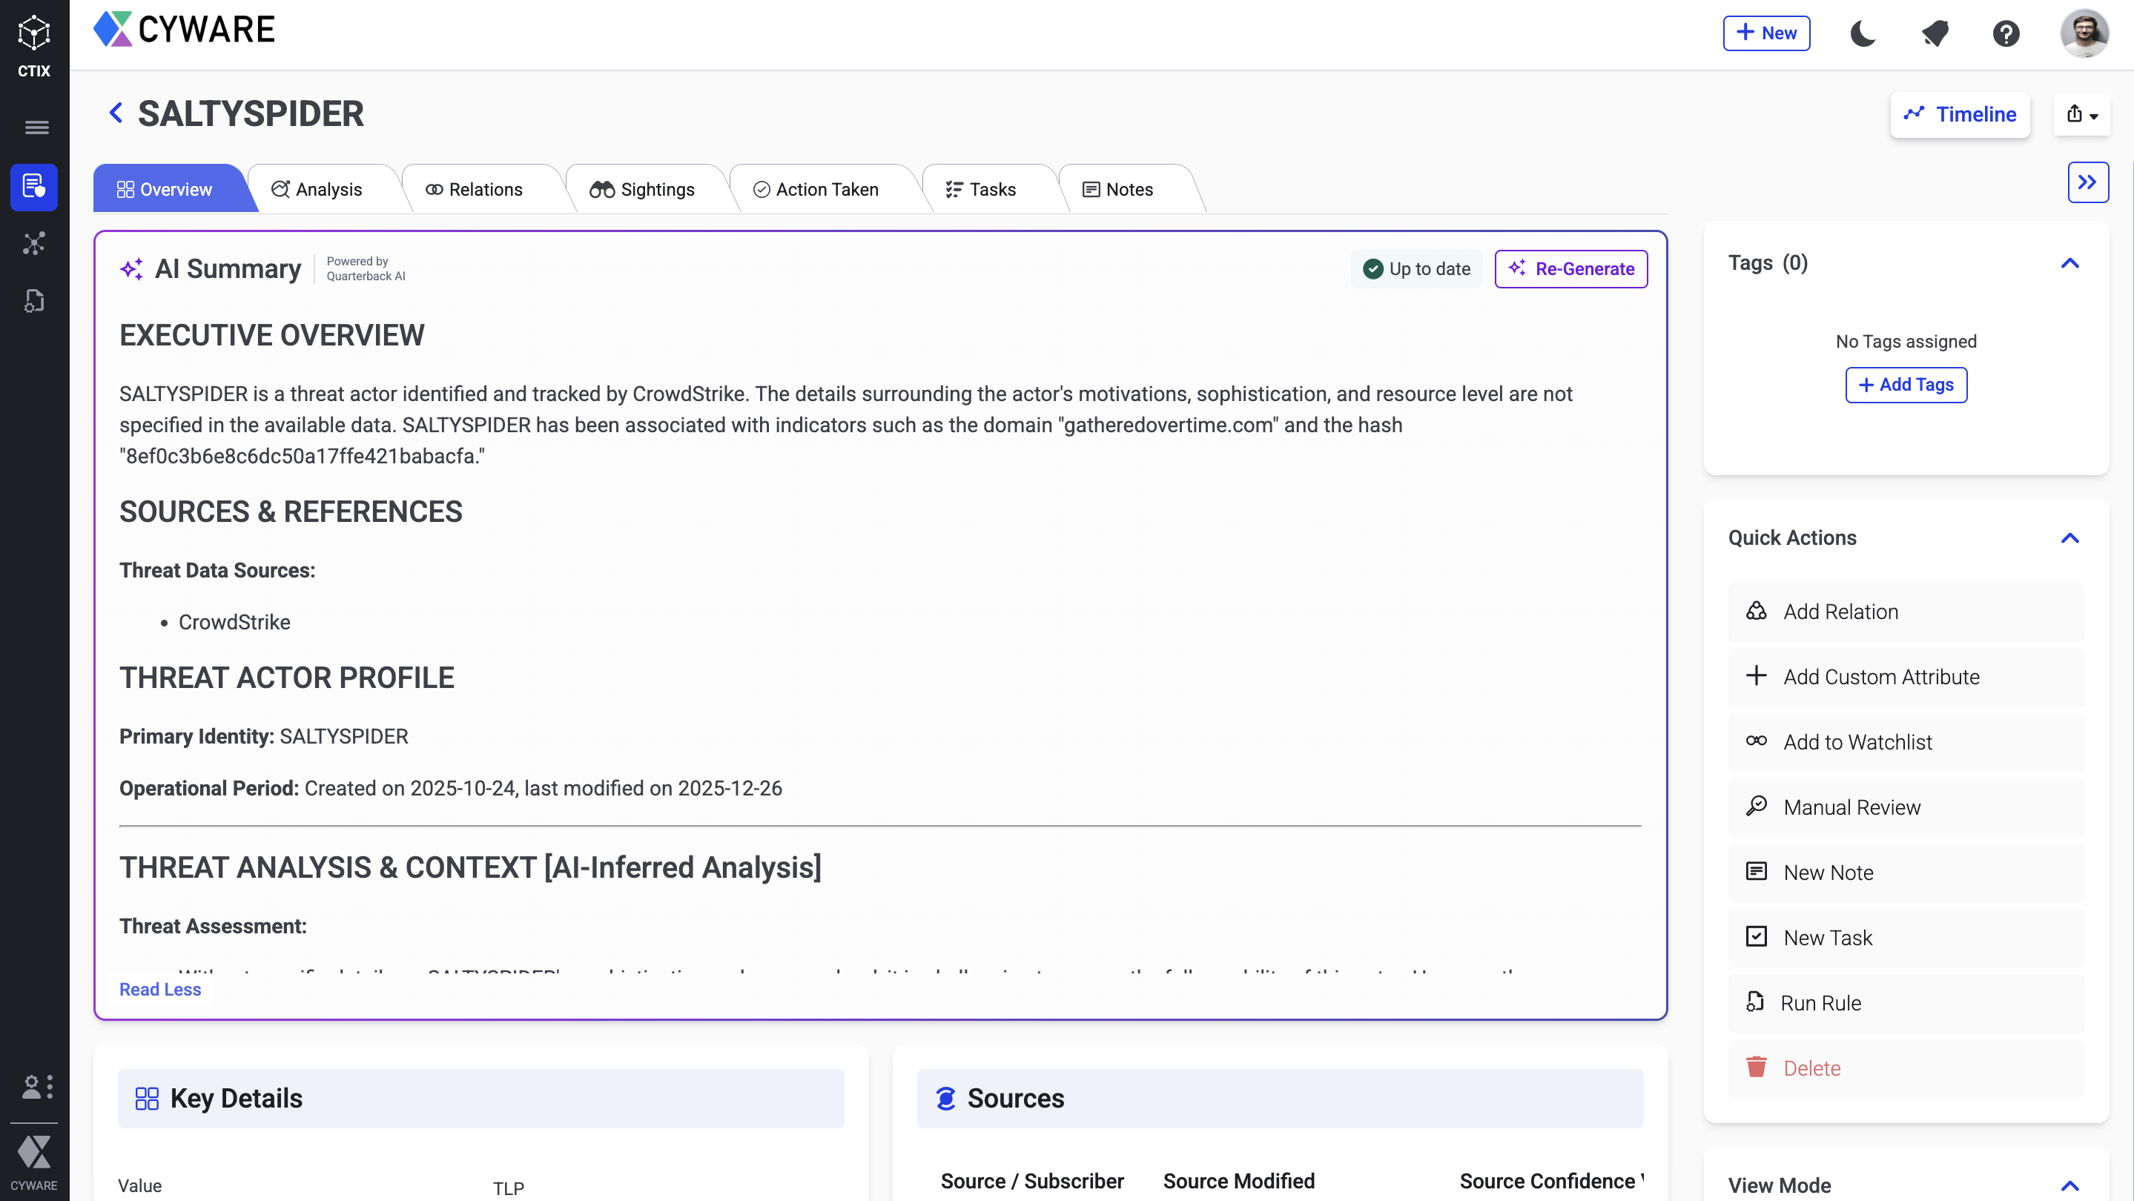This screenshot has height=1201, width=2134.
Task: Click the user profile avatar
Action: click(2084, 34)
